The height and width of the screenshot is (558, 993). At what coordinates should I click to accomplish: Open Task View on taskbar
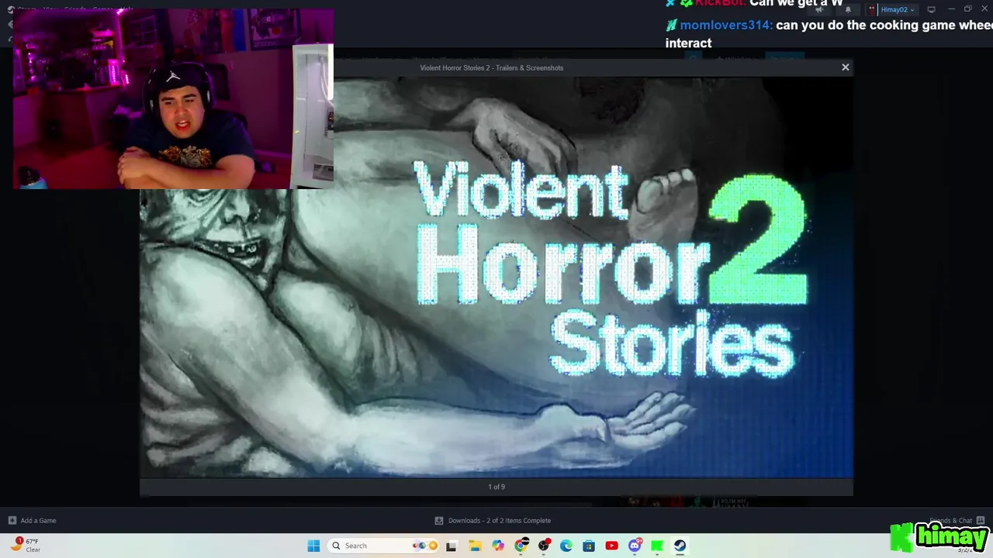coord(451,546)
